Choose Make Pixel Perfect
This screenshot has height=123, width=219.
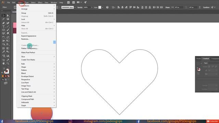point(37,53)
